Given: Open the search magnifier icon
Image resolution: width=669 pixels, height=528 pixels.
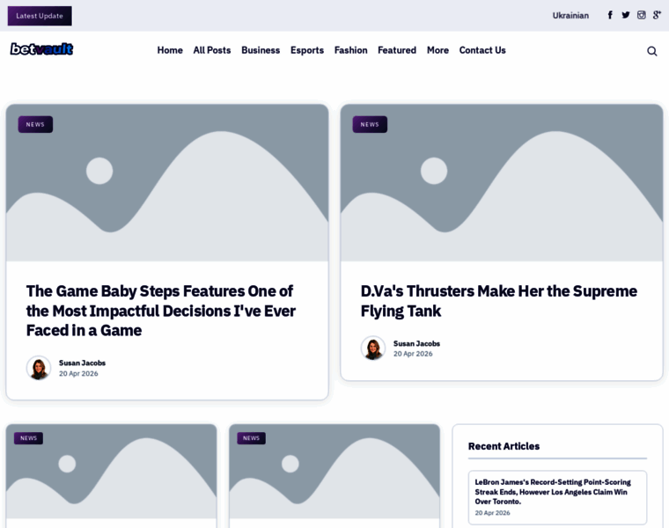Looking at the screenshot, I should [652, 51].
